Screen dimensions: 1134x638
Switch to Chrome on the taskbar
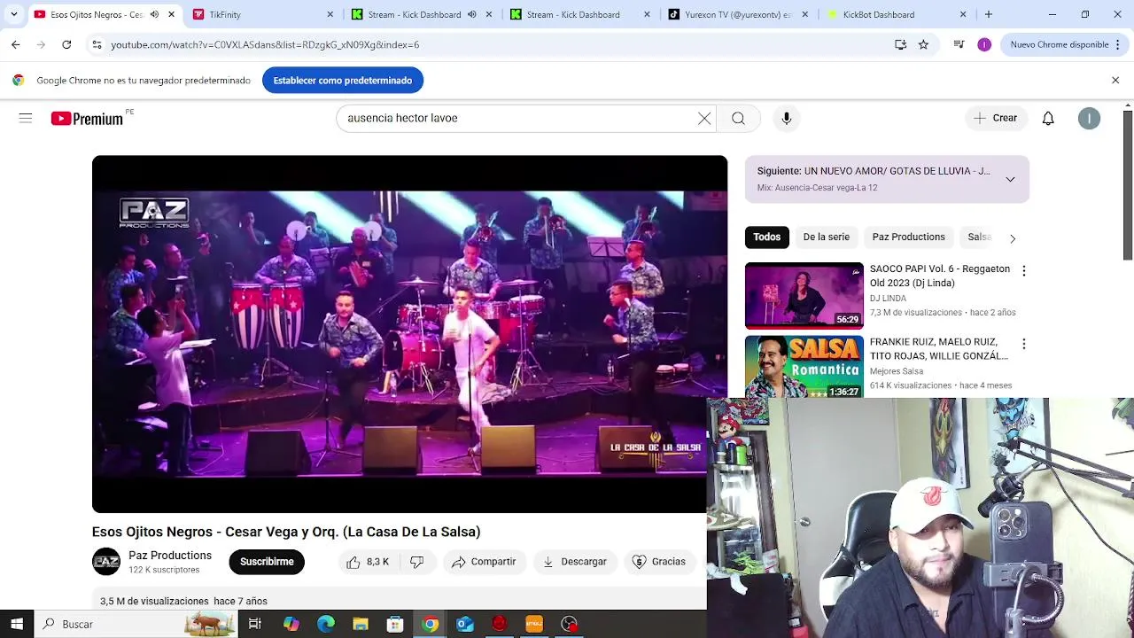(430, 624)
